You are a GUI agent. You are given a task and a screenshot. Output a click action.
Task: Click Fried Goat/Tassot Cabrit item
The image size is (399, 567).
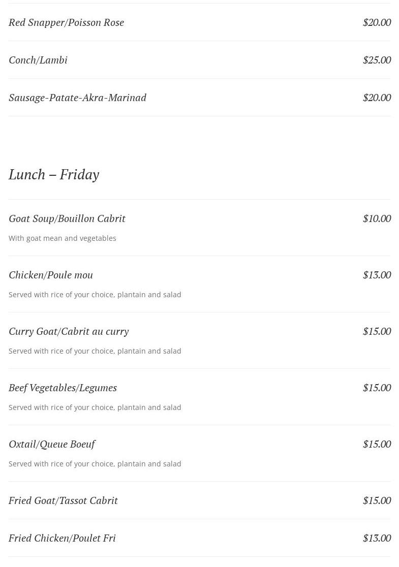coord(64,501)
